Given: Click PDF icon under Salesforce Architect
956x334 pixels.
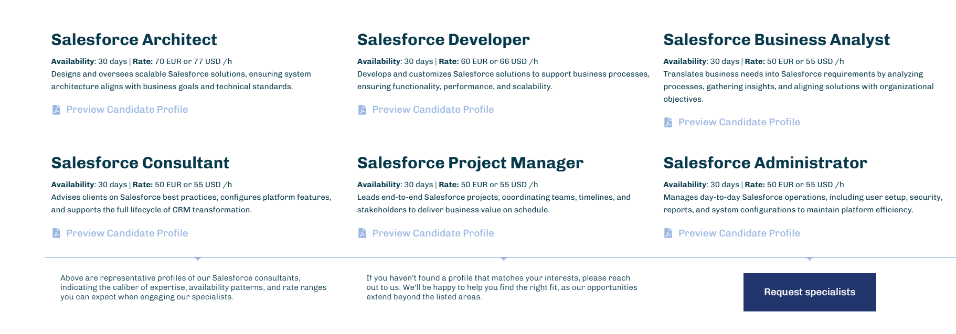Looking at the screenshot, I should pos(56,110).
